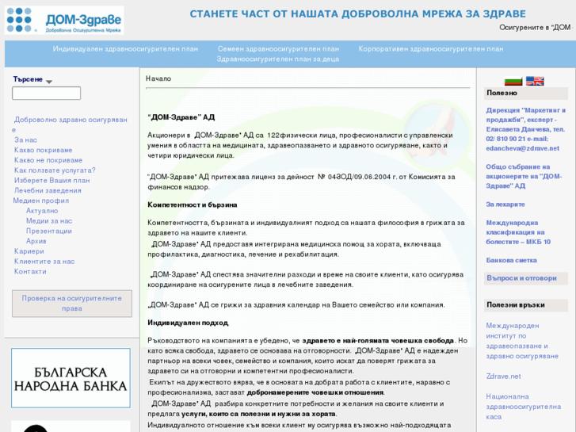Open Какво покриваме link
Viewport: 576px width, 432px height.
pyautogui.click(x=43, y=150)
